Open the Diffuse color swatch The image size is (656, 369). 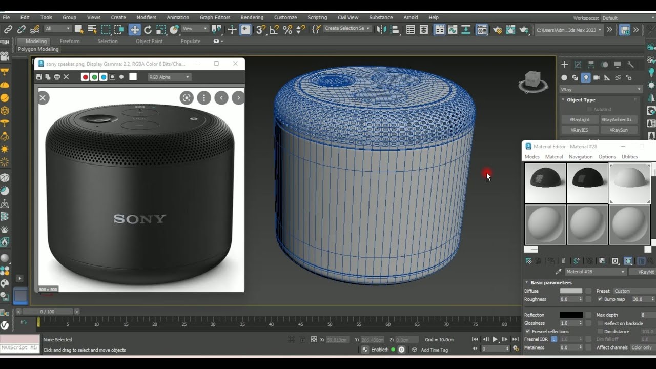point(571,291)
